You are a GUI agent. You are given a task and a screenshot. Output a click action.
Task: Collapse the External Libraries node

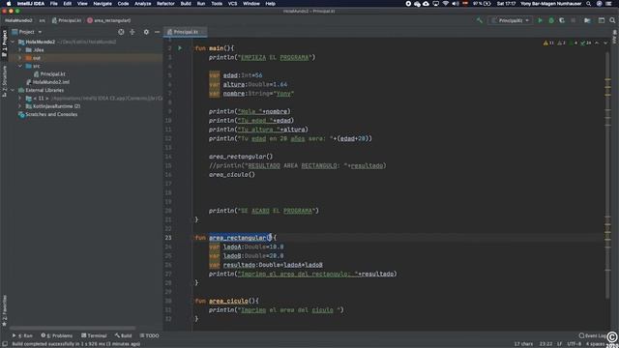tap(13, 90)
